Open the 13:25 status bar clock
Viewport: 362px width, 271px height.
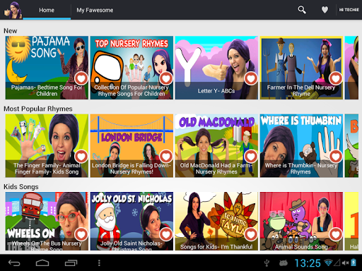pos(308,263)
